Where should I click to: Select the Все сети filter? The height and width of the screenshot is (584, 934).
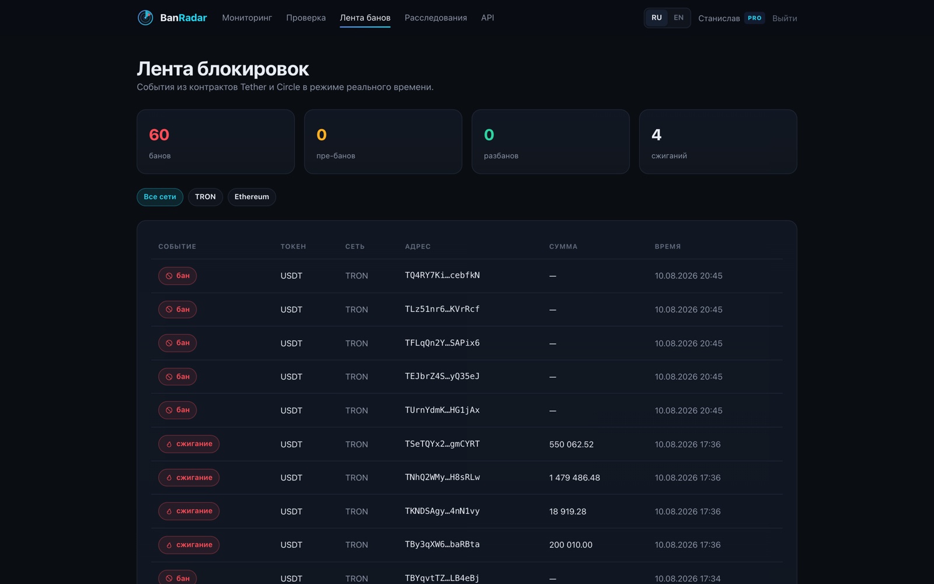(160, 197)
